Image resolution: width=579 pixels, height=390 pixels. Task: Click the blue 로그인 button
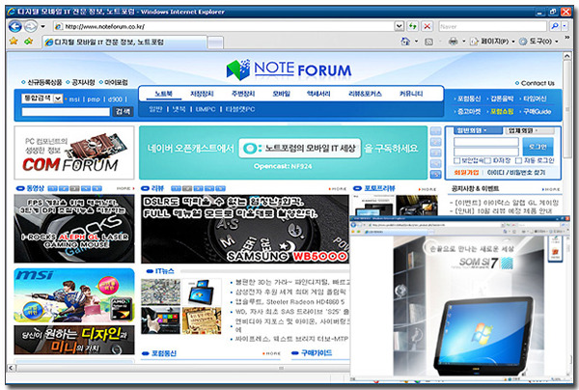(538, 147)
